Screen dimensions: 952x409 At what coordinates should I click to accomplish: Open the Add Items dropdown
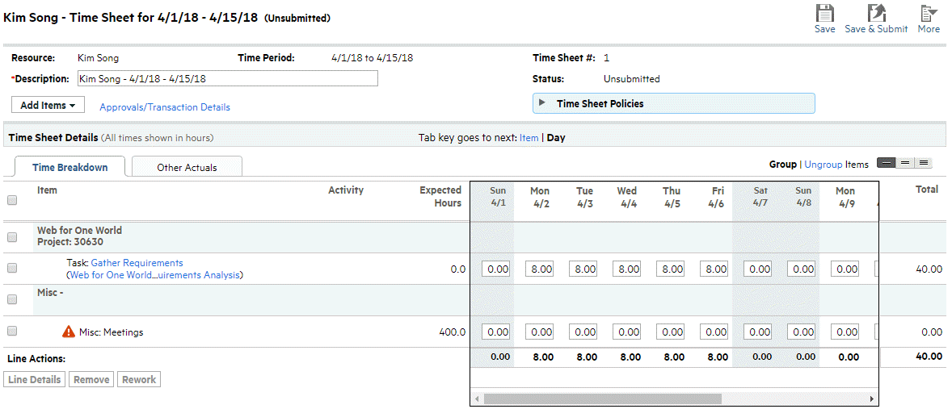point(48,106)
